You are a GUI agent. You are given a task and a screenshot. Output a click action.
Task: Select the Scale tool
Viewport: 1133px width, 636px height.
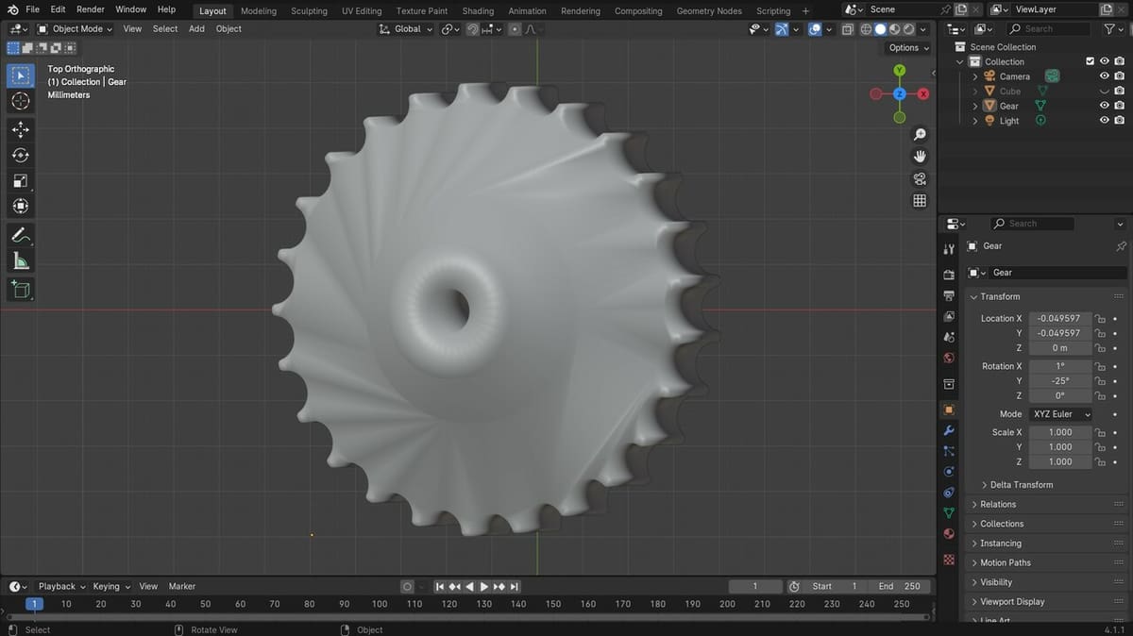(20, 180)
